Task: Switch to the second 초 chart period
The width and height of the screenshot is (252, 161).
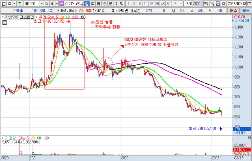Action: (x=116, y=4)
